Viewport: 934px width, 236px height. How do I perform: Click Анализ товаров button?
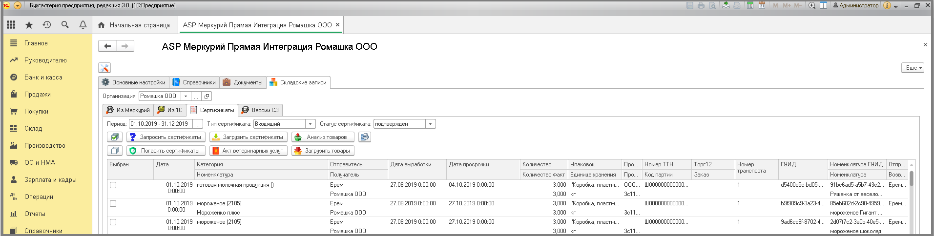pyautogui.click(x=323, y=137)
